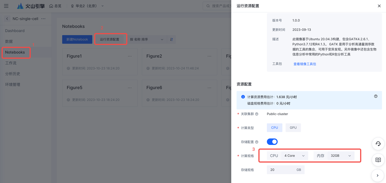
Task: Click the Figure5 update time clock icon
Action: coord(68,100)
